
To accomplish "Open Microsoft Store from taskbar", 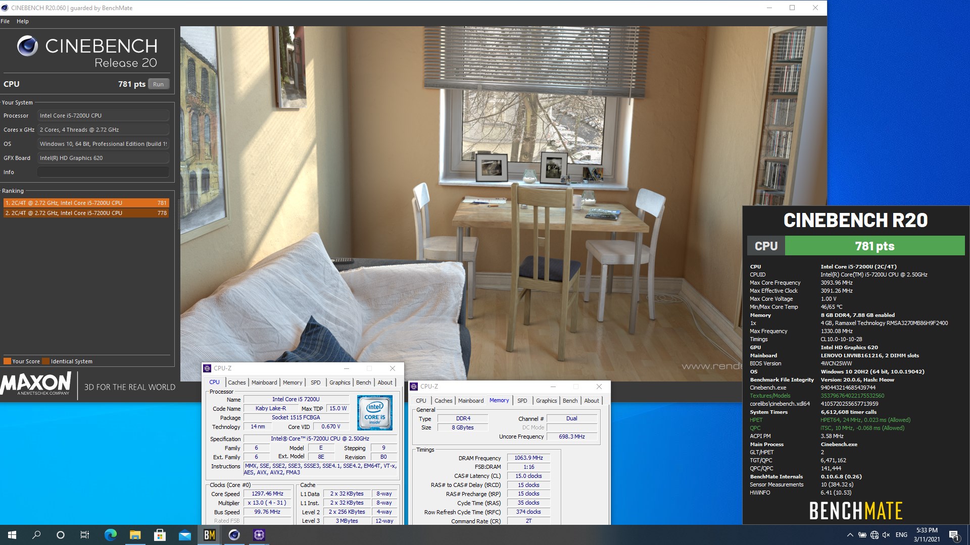I will pyautogui.click(x=160, y=535).
